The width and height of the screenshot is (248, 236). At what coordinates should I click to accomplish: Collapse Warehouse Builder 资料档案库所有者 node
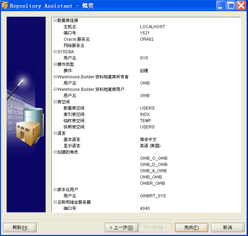click(x=55, y=77)
